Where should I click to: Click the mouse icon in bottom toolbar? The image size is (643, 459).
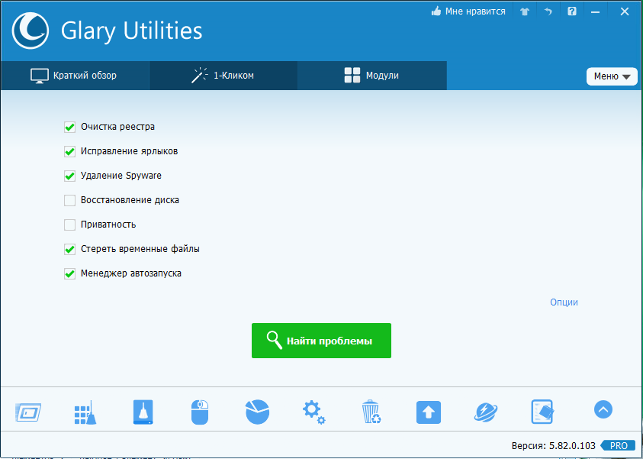click(x=199, y=411)
